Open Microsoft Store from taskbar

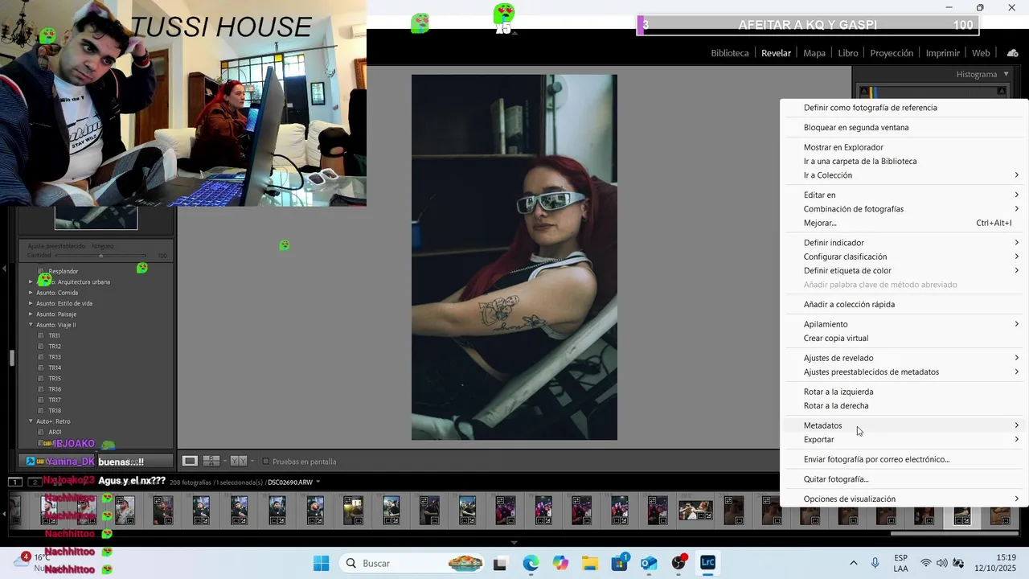coord(620,563)
